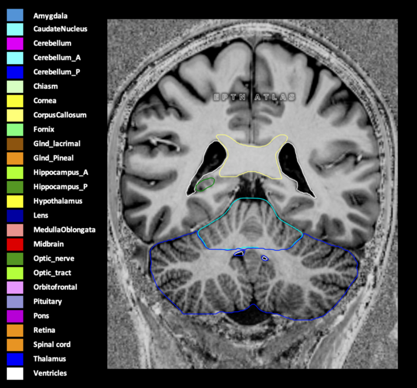Viewport: 417px width, 388px height.
Task: Click the Spinal cord swatch
Action: tap(15, 345)
